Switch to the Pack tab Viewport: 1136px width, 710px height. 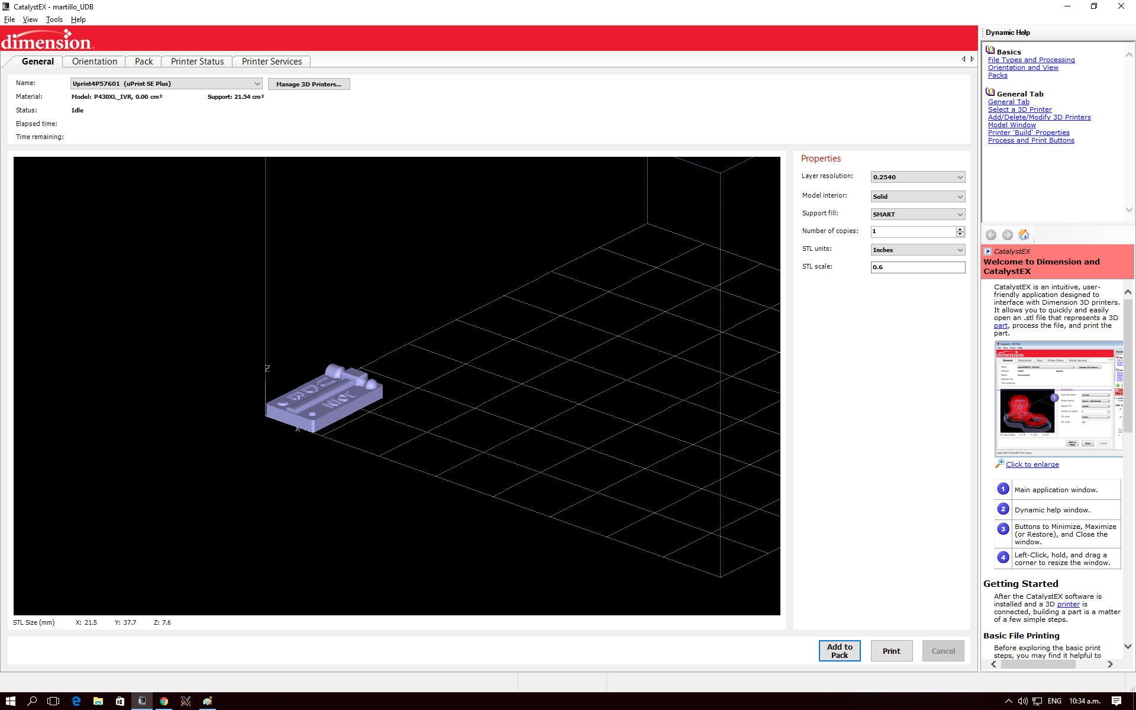tap(144, 62)
